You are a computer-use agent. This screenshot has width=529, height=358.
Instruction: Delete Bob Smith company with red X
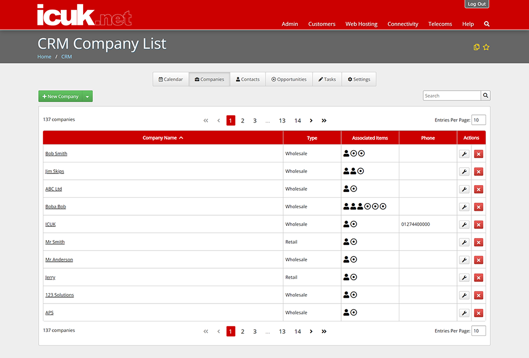click(478, 154)
